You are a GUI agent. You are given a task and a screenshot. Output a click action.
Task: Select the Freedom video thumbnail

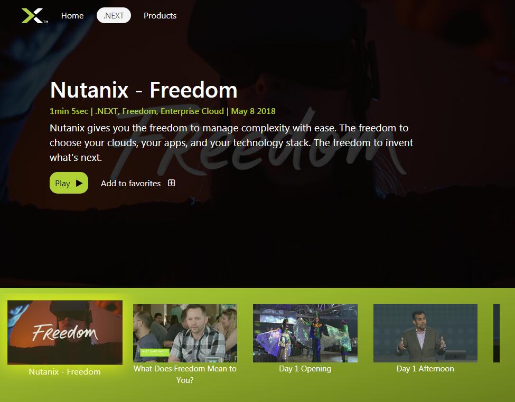65,332
